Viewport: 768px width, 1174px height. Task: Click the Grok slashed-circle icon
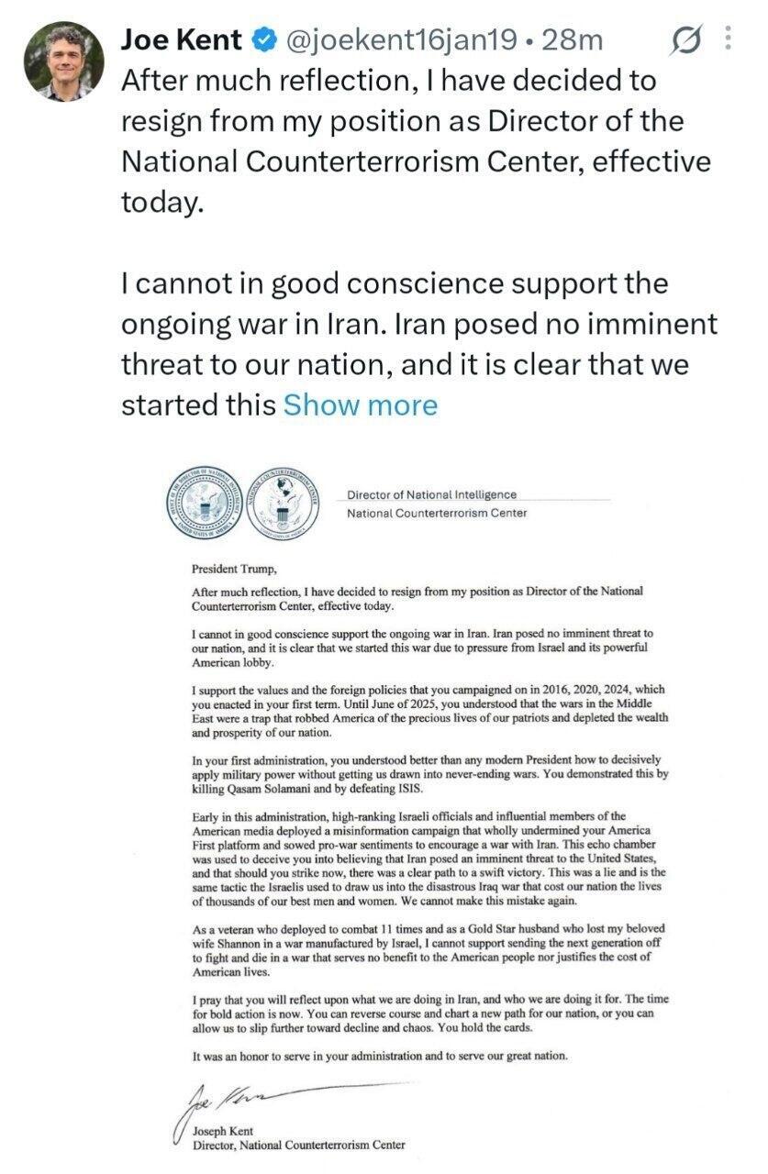point(685,39)
